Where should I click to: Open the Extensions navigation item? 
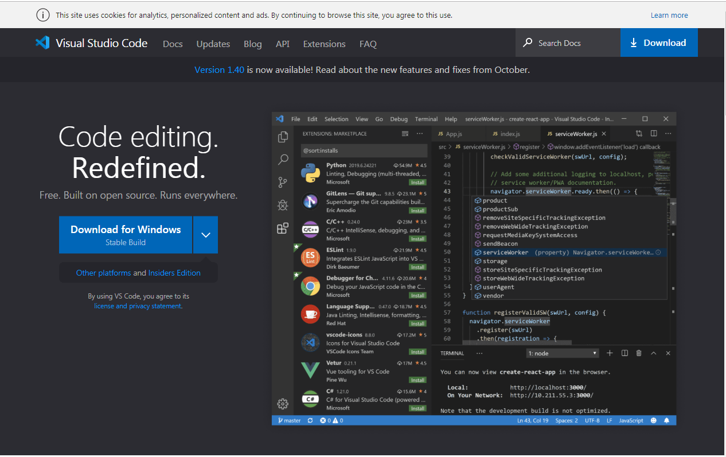(324, 44)
